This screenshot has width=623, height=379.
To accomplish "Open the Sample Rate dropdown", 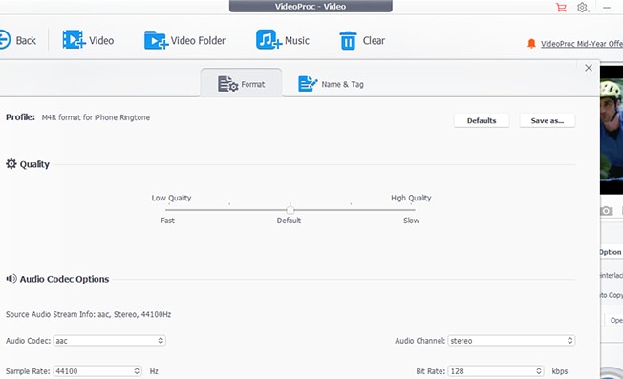I will click(97, 371).
